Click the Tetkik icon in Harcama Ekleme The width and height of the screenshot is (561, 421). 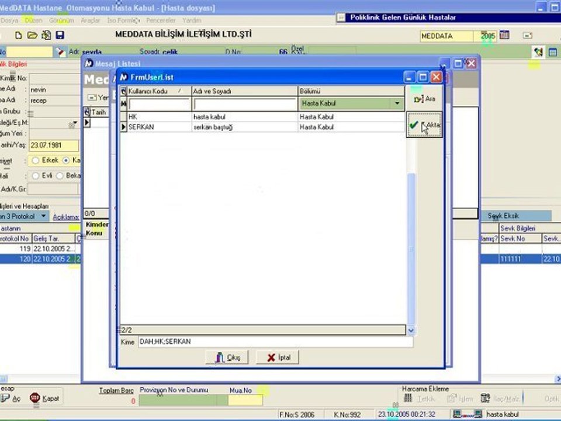(408, 398)
